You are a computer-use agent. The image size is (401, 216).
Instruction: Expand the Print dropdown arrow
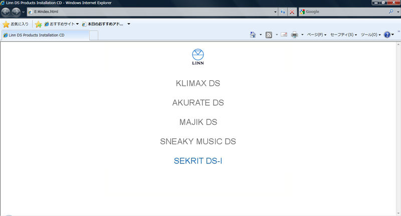[x=302, y=35]
